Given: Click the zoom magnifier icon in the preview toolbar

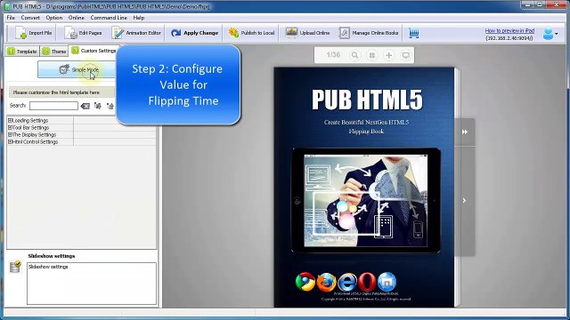Looking at the screenshot, I should [x=354, y=55].
